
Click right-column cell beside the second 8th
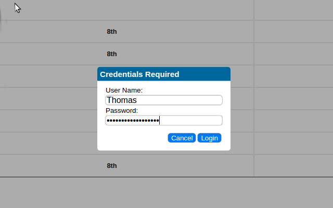click(x=293, y=54)
